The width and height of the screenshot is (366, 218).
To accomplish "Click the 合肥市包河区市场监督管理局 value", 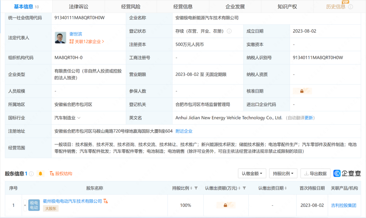I will pyautogui.click(x=203, y=104).
